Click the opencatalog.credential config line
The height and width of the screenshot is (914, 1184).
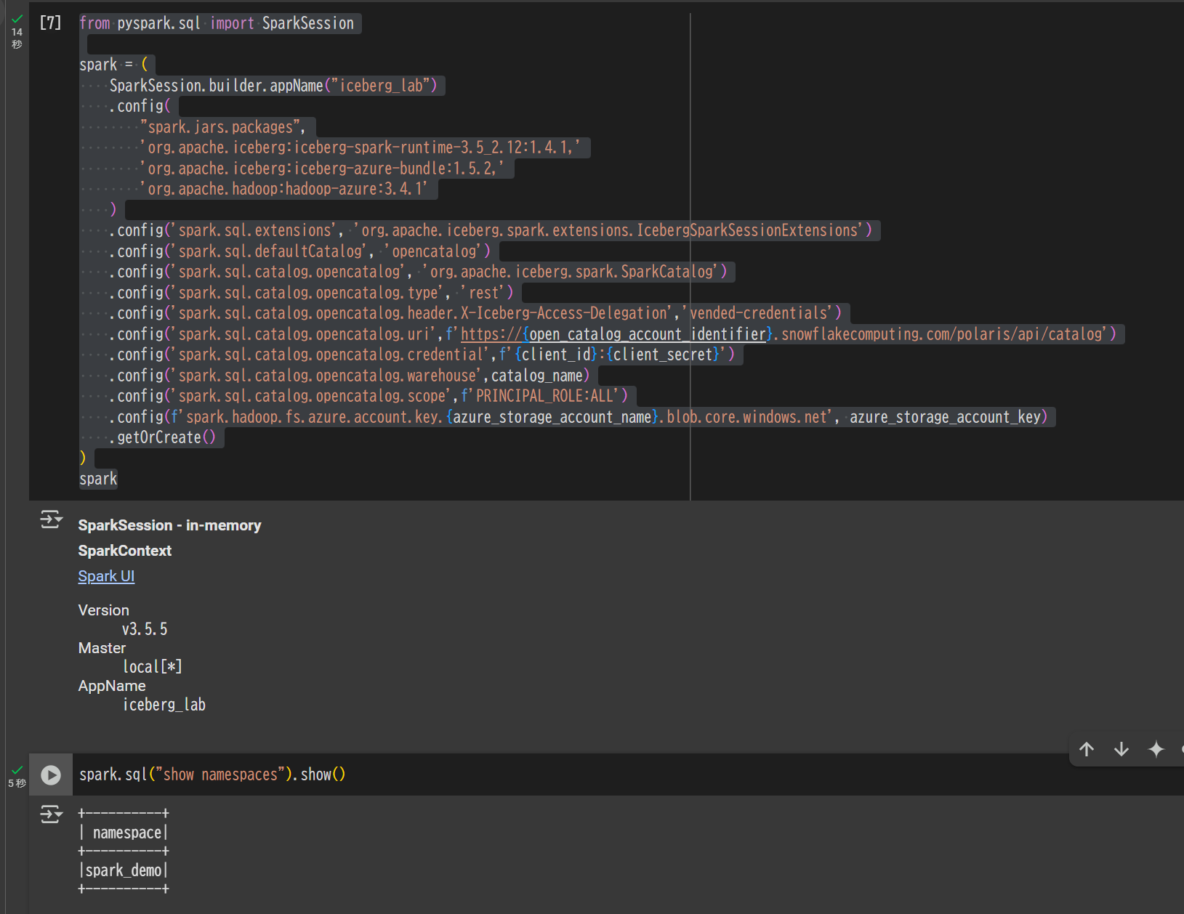(422, 355)
